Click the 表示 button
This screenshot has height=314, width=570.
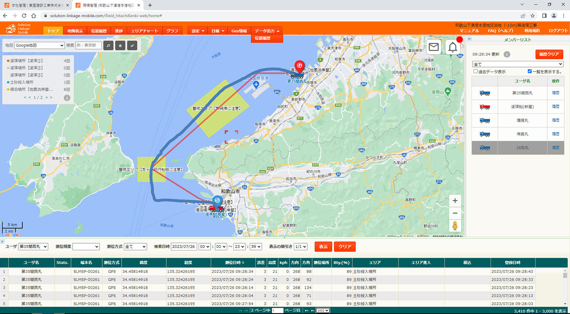tap(323, 247)
